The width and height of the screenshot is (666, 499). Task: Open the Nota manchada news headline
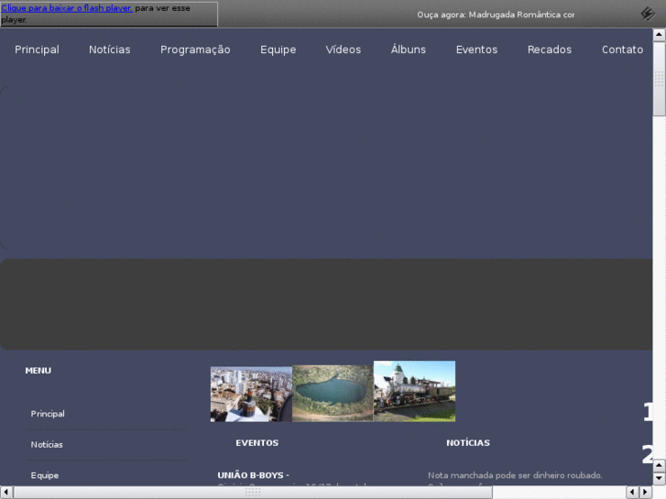click(515, 475)
